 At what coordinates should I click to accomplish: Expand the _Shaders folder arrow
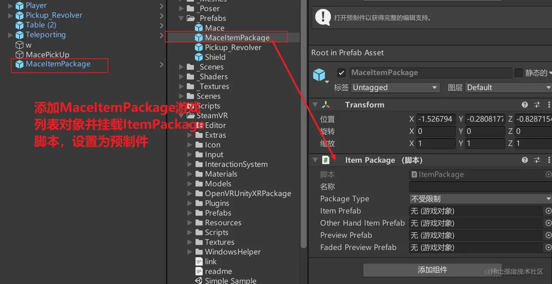click(181, 77)
